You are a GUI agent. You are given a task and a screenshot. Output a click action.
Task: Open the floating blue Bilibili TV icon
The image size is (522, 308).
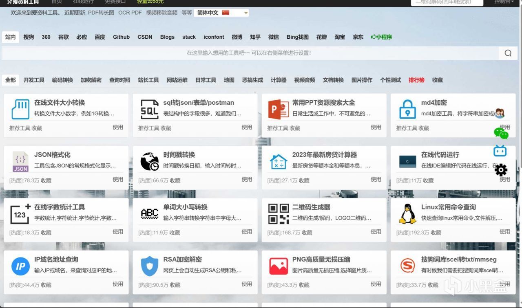pos(500,151)
